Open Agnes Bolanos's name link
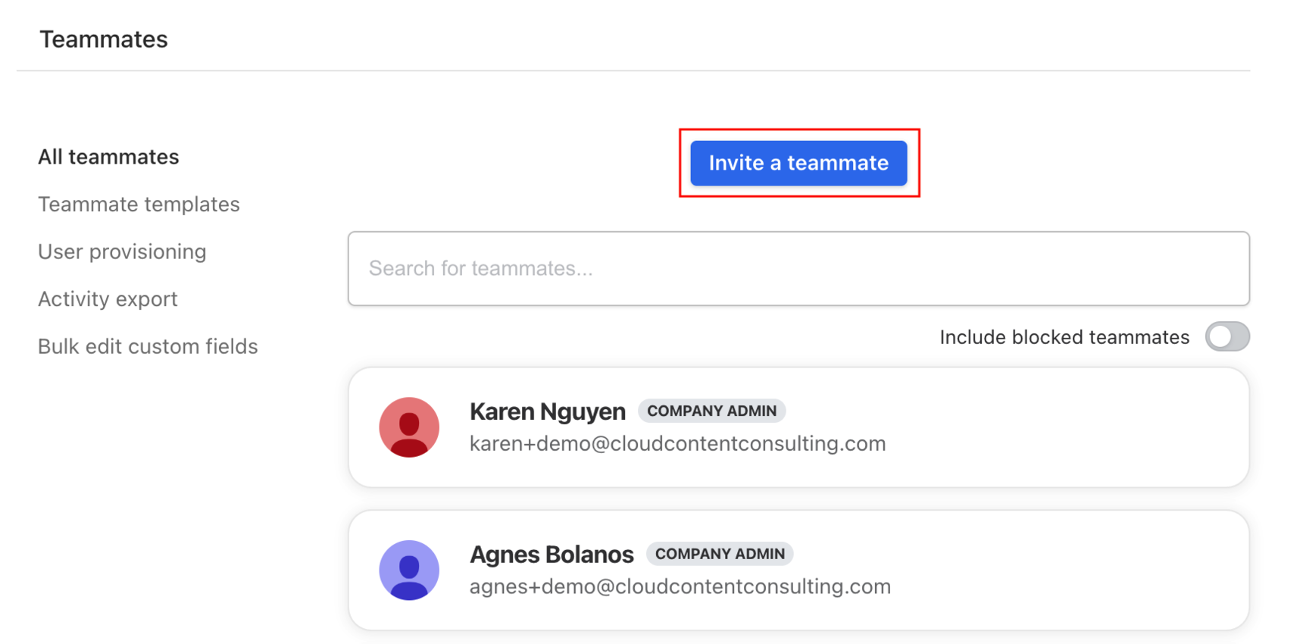This screenshot has width=1303, height=644. (x=552, y=555)
